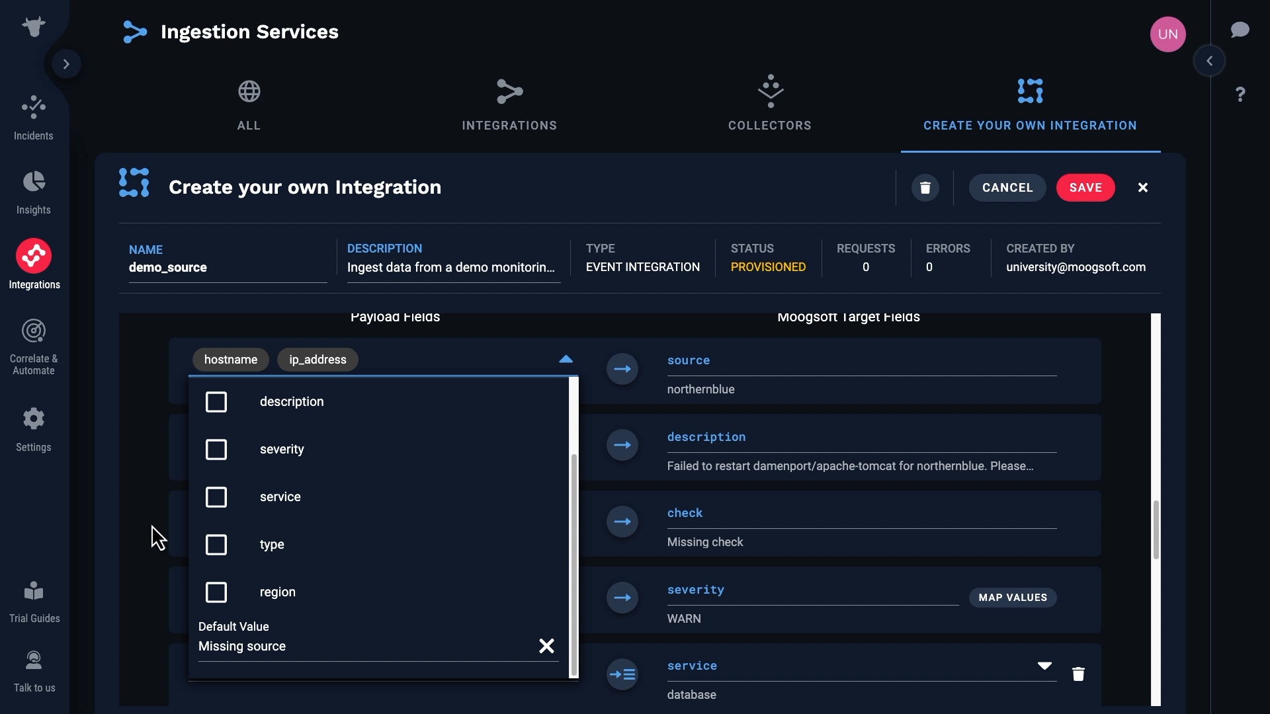The image size is (1270, 714).
Task: Click the delete integration trash icon
Action: 925,188
